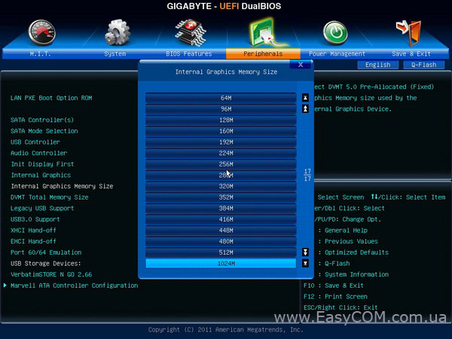Pick 448M memory size
The width and height of the screenshot is (452, 339).
(221, 231)
